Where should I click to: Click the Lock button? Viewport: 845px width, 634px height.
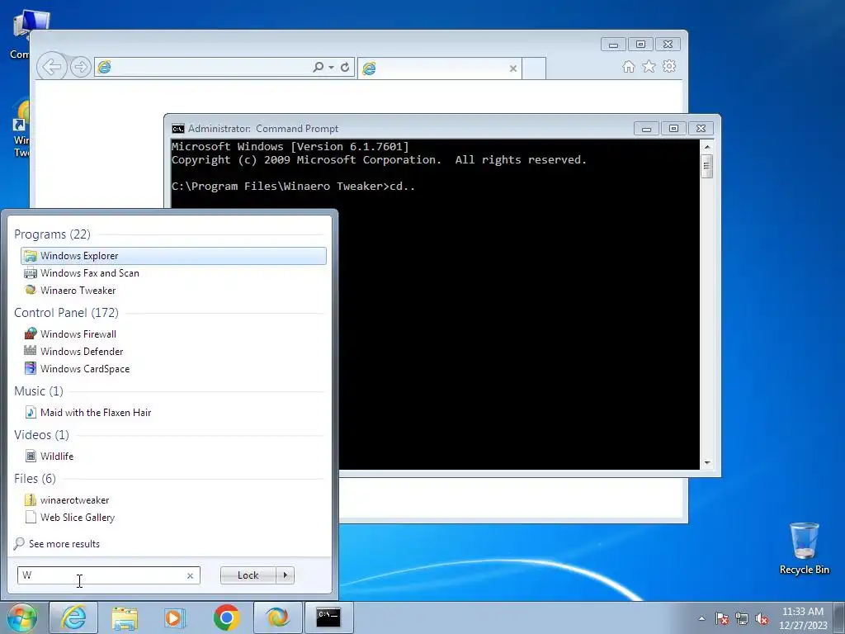(248, 575)
